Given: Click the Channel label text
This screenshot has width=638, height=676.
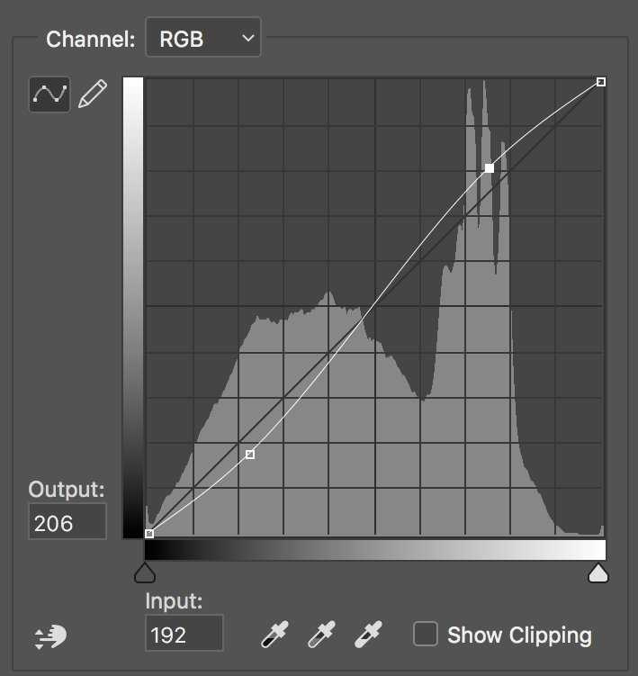Looking at the screenshot, I should point(90,40).
